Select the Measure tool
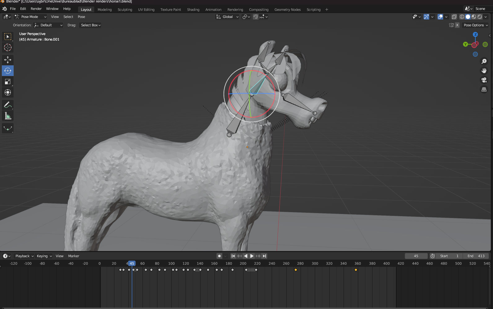This screenshot has width=493, height=309. click(8, 116)
